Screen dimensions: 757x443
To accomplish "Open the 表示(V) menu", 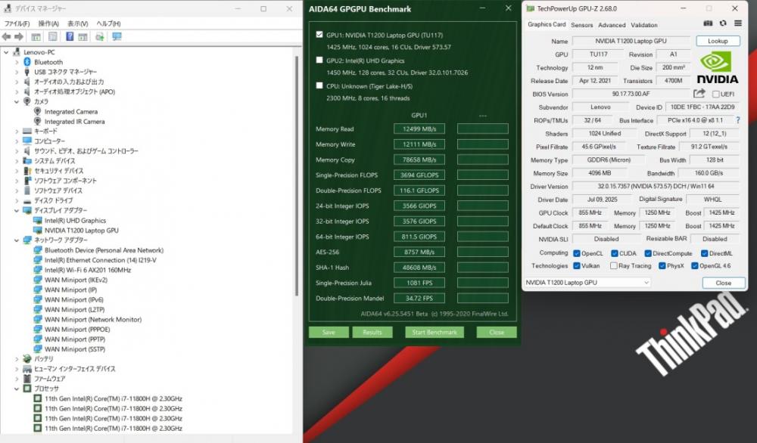I will 78,23.
